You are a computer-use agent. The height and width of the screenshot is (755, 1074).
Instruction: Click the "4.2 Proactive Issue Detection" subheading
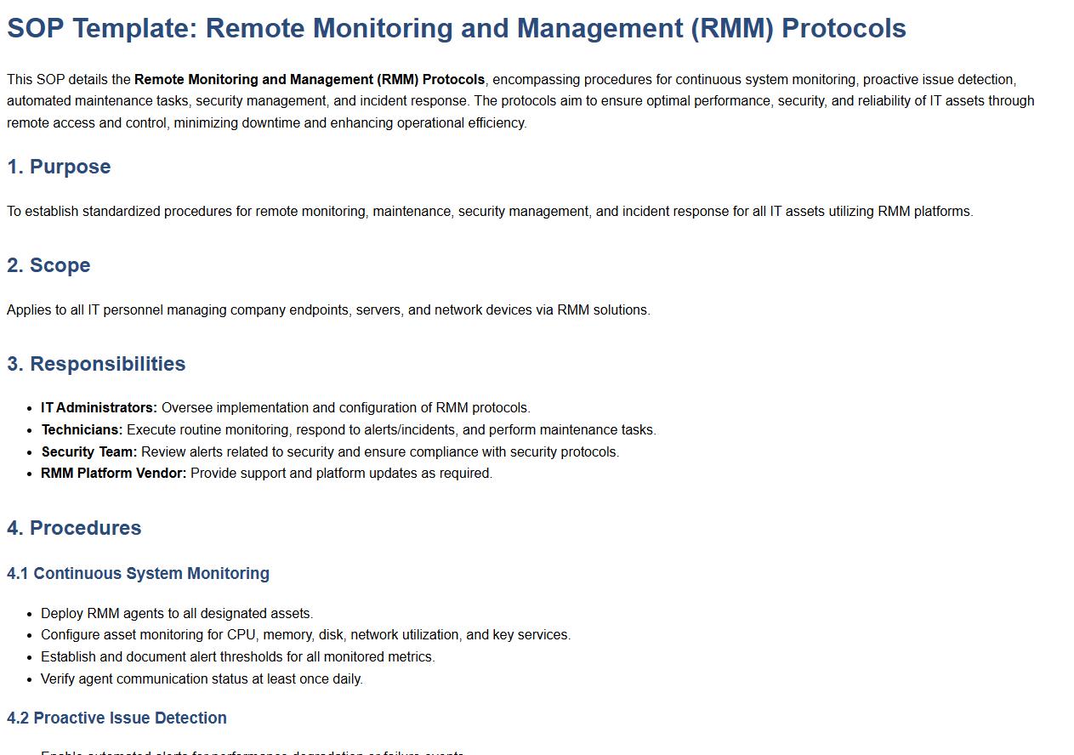[116, 718]
